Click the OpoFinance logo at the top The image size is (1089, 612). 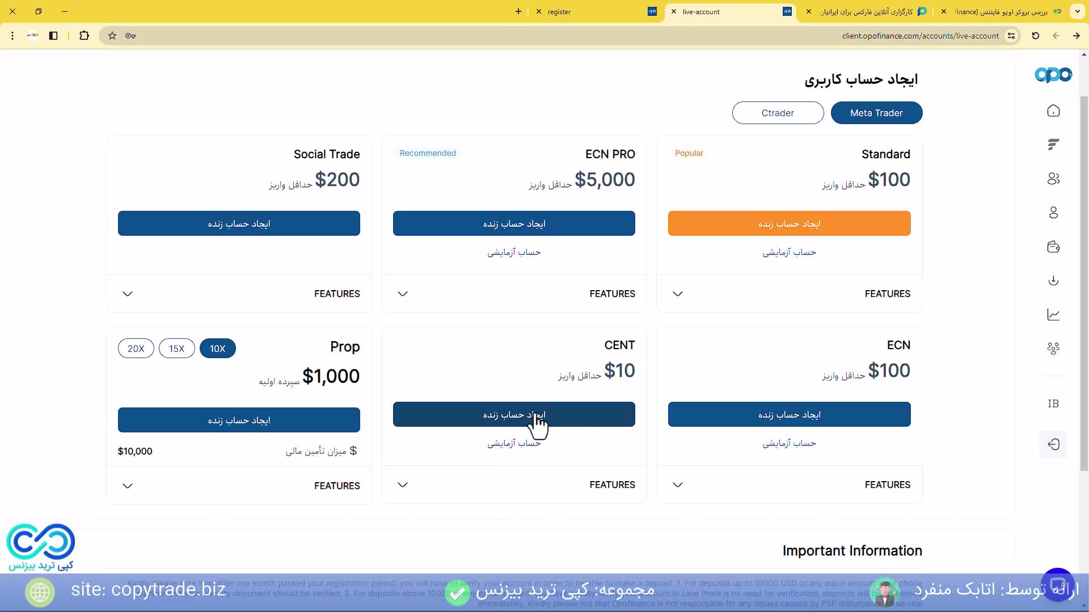[x=1053, y=74]
